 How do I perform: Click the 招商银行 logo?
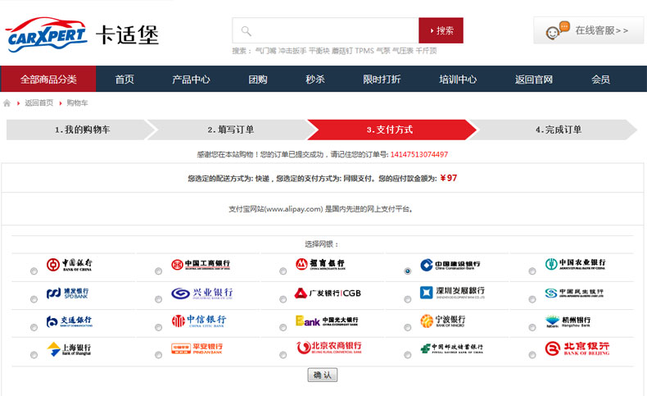(x=320, y=264)
